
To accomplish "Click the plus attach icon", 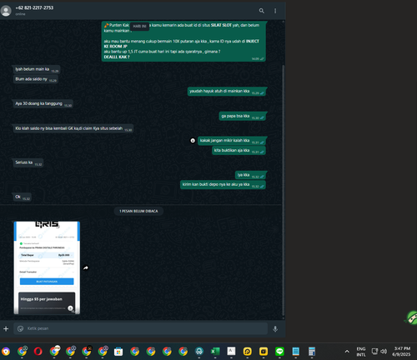I will 6,329.
